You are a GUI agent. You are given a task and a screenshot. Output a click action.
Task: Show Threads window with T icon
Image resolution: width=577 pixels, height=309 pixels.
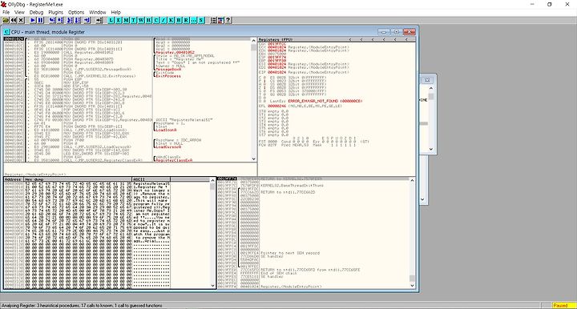[x=134, y=20]
